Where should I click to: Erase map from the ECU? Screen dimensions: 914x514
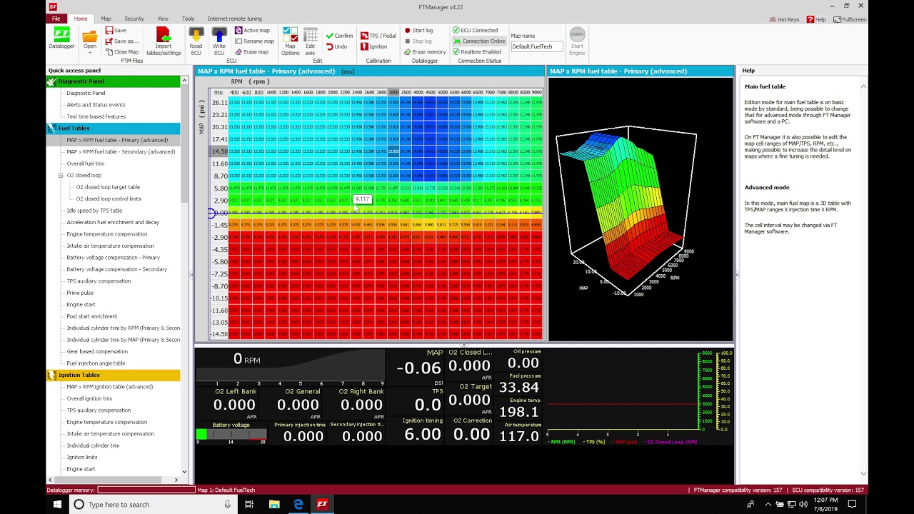coord(251,52)
